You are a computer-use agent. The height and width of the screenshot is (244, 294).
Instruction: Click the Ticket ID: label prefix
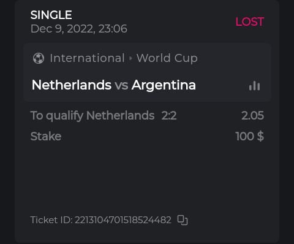(x=51, y=220)
